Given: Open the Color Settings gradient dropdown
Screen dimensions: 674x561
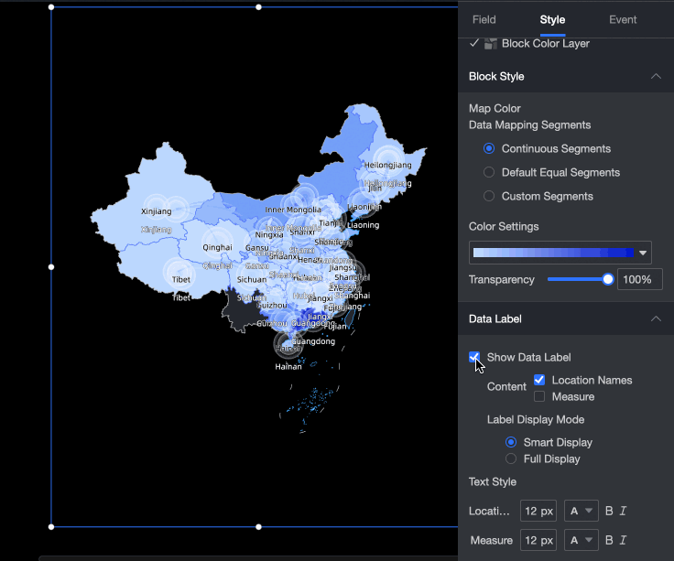Looking at the screenshot, I should coord(643,253).
